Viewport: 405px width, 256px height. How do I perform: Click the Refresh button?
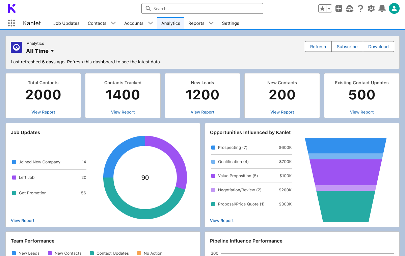(318, 47)
